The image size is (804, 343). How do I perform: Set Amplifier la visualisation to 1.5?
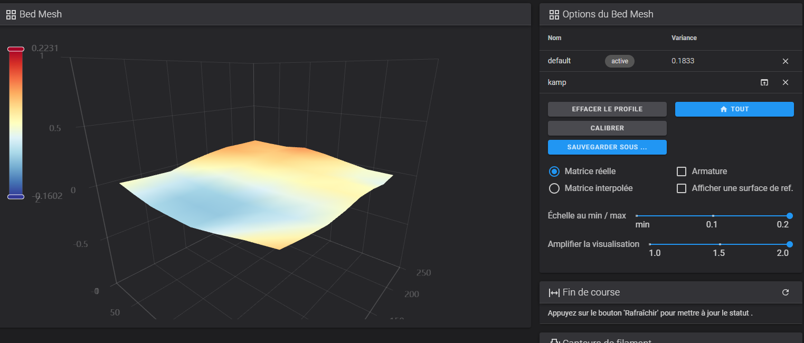(720, 244)
